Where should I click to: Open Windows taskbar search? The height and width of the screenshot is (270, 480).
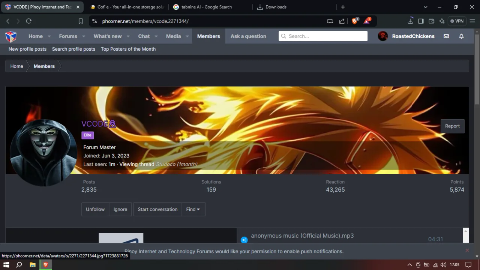[x=19, y=265]
